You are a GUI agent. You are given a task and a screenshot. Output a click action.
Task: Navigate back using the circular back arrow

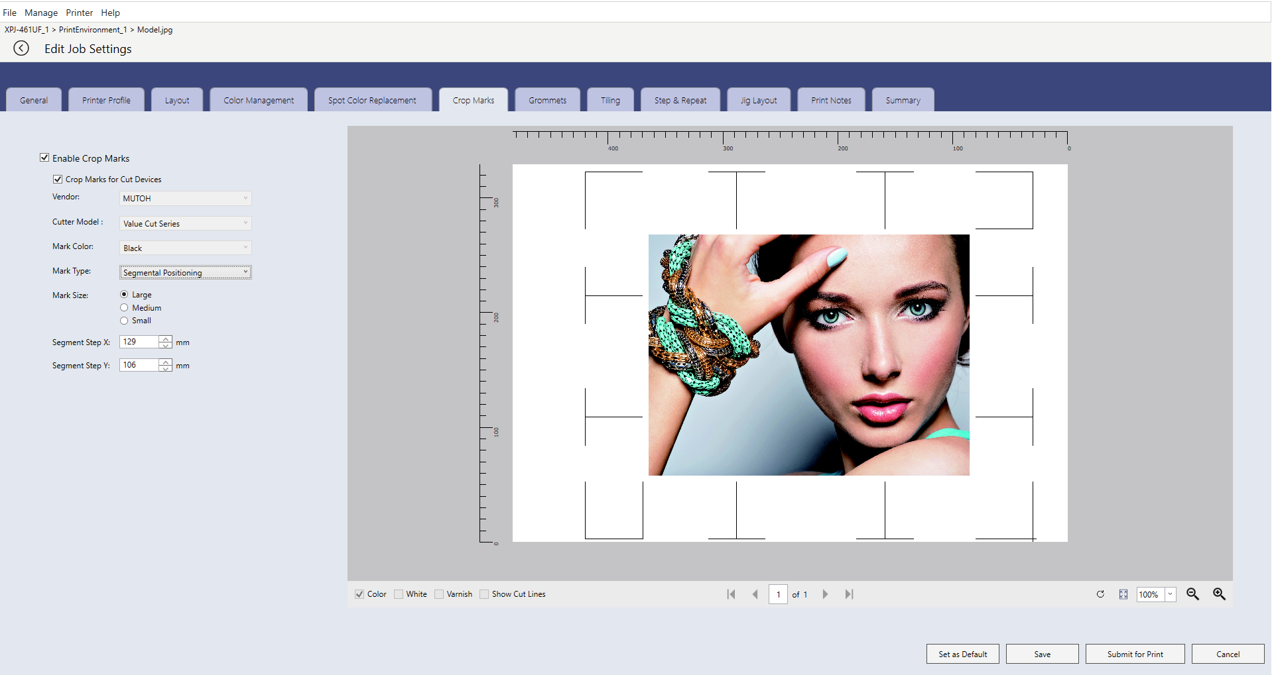21,48
